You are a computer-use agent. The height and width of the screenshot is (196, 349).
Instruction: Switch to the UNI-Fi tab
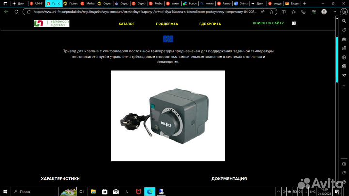click(x=37, y=3)
